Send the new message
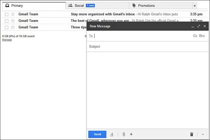 (97, 134)
